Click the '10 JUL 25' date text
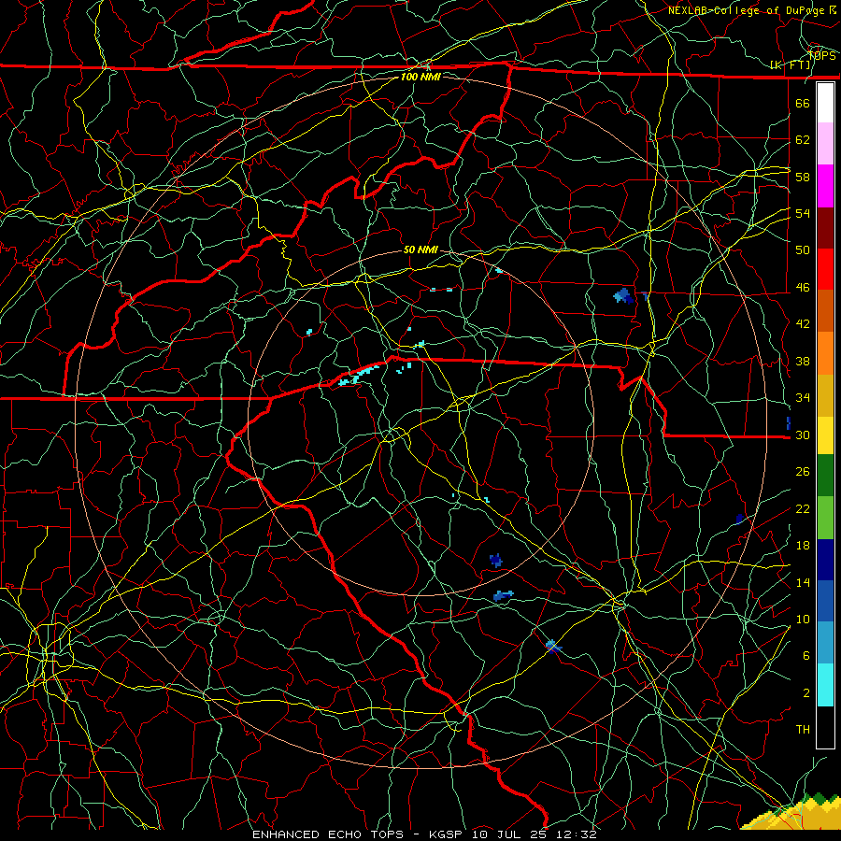Screen dimensions: 841x841 pos(509,834)
